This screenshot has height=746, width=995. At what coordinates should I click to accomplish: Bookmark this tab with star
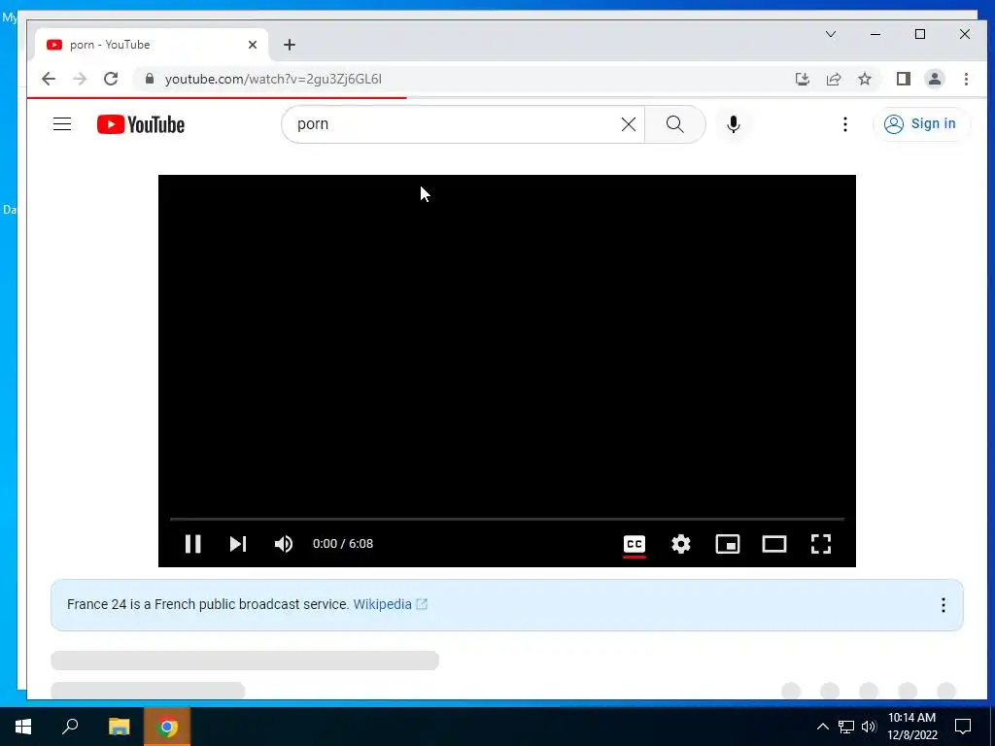864,79
